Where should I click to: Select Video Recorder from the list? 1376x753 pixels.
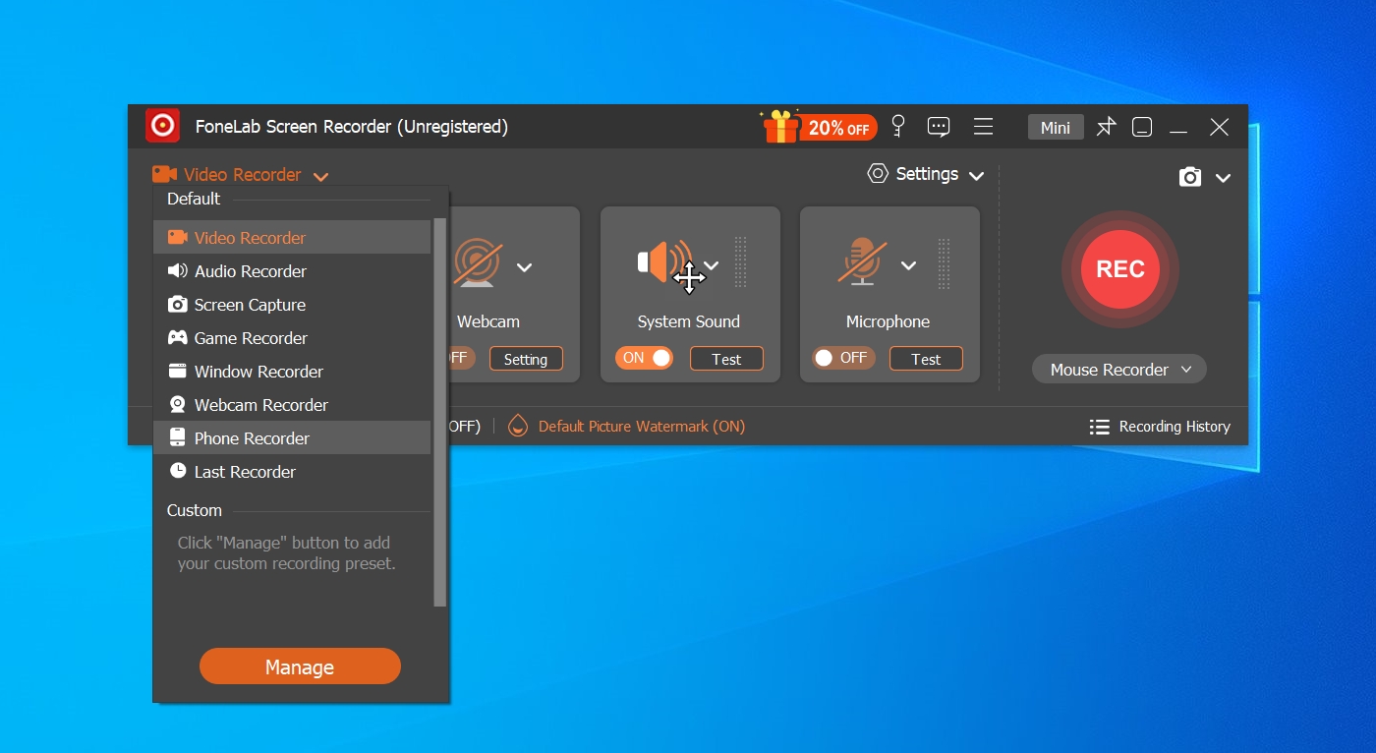click(292, 237)
